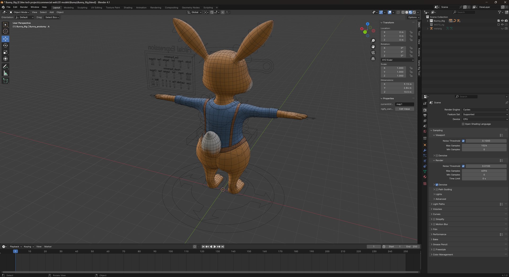Open the View Layer properties icon
The width and height of the screenshot is (509, 277).
(x=425, y=121)
